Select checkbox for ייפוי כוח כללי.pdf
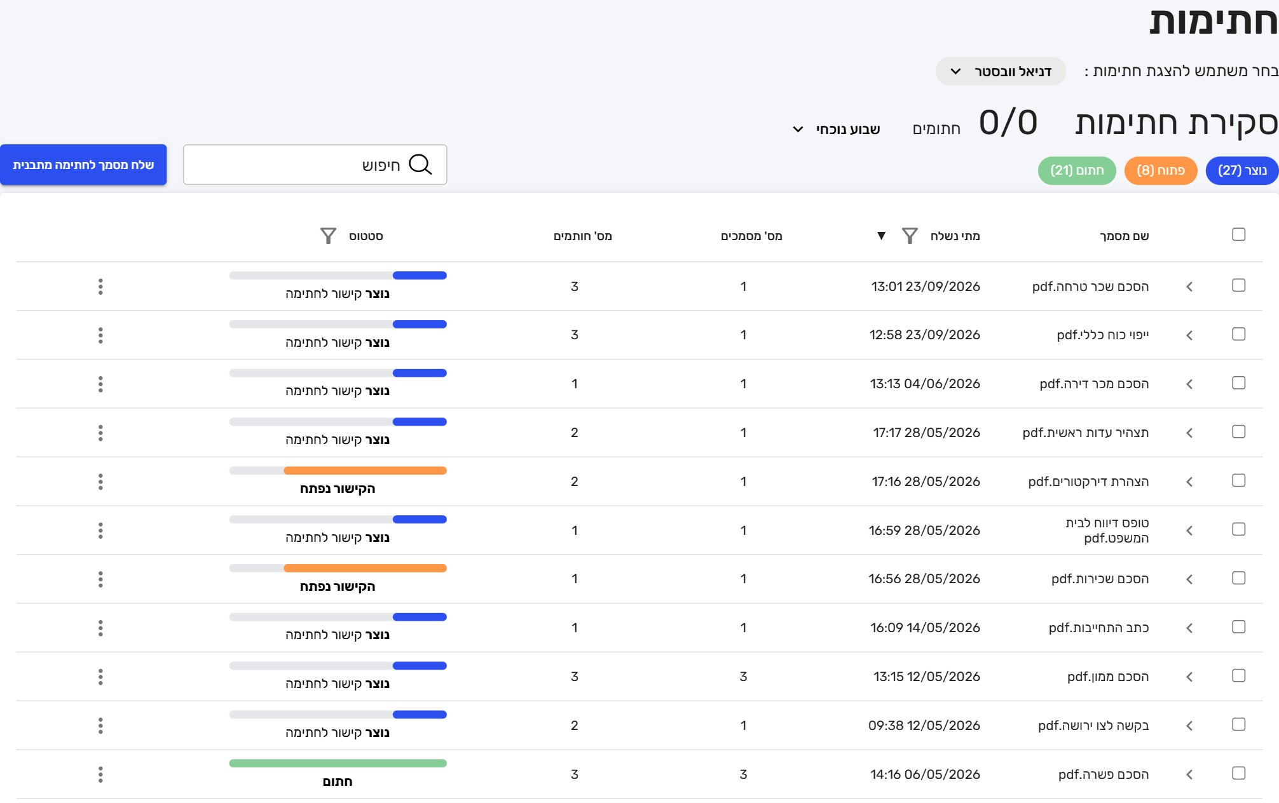This screenshot has height=803, width=1279. click(1238, 334)
